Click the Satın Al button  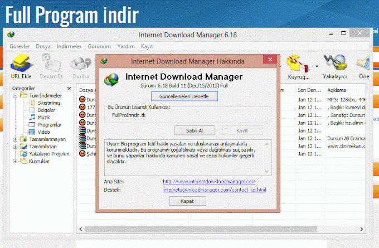[x=195, y=130]
